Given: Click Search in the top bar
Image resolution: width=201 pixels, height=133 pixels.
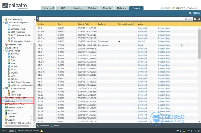Looking at the screenshot, I should 193,8.
